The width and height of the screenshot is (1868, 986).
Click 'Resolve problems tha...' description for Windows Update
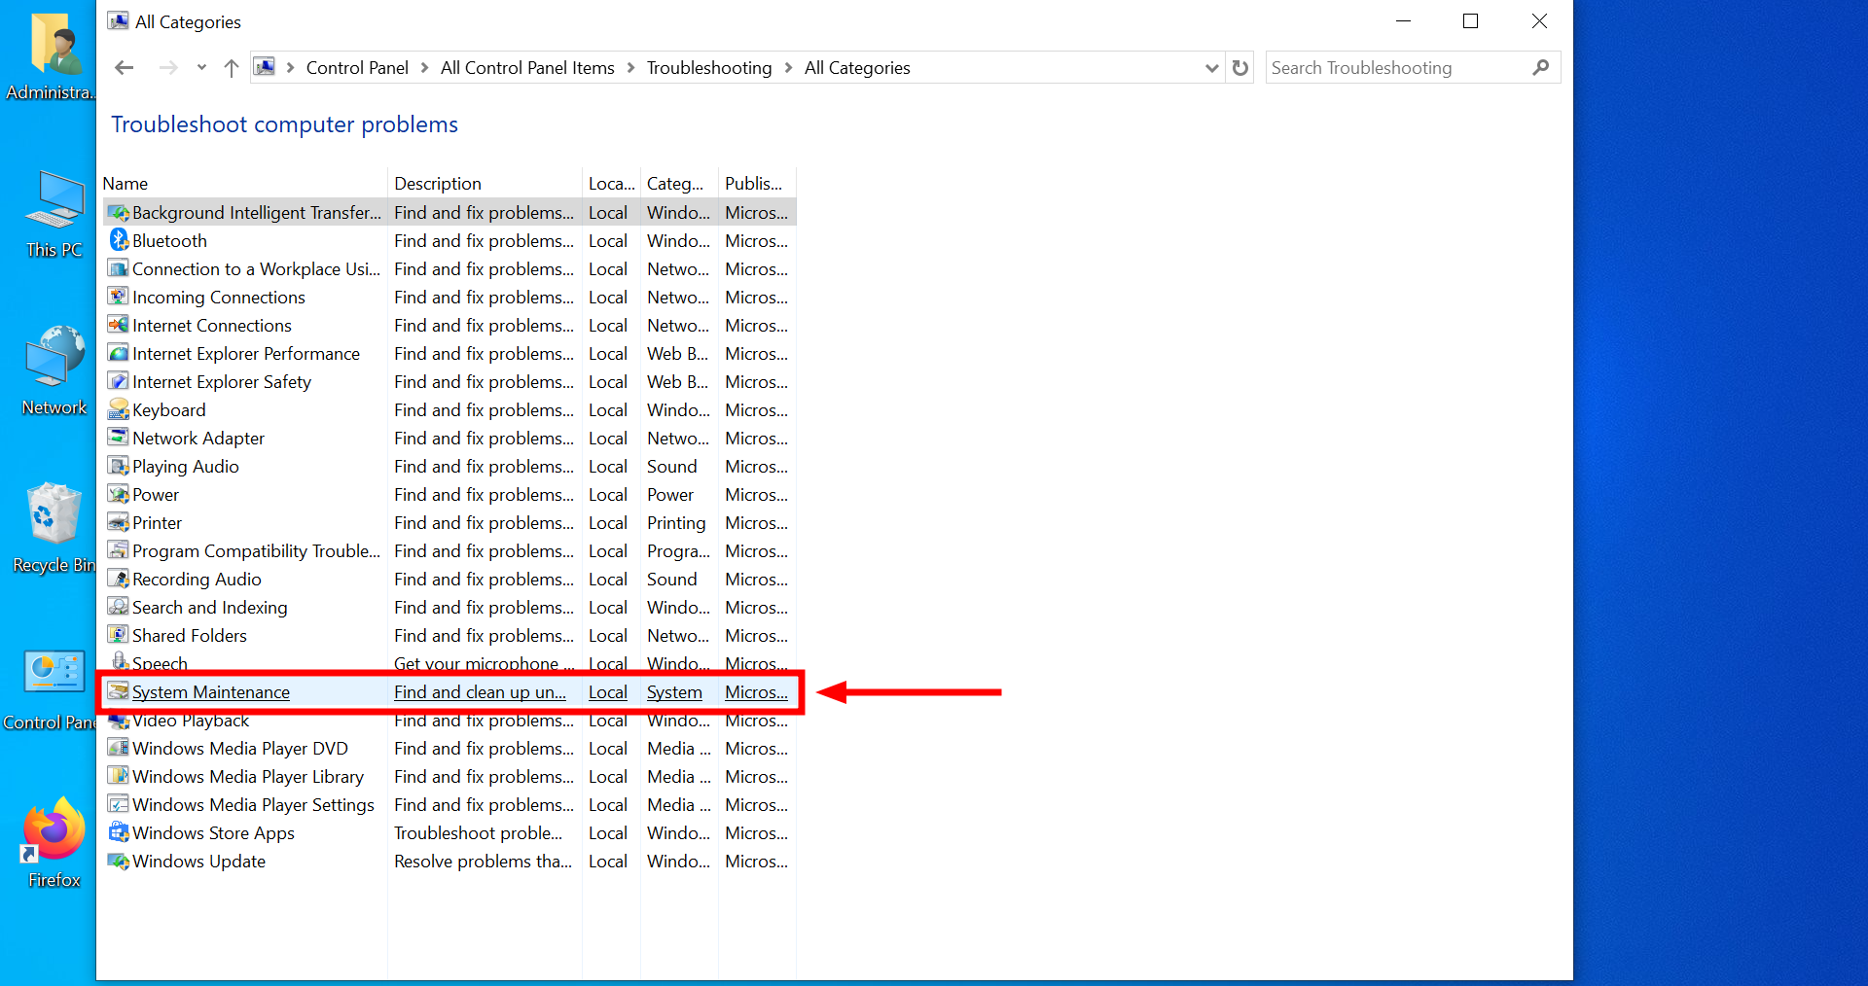coord(483,861)
